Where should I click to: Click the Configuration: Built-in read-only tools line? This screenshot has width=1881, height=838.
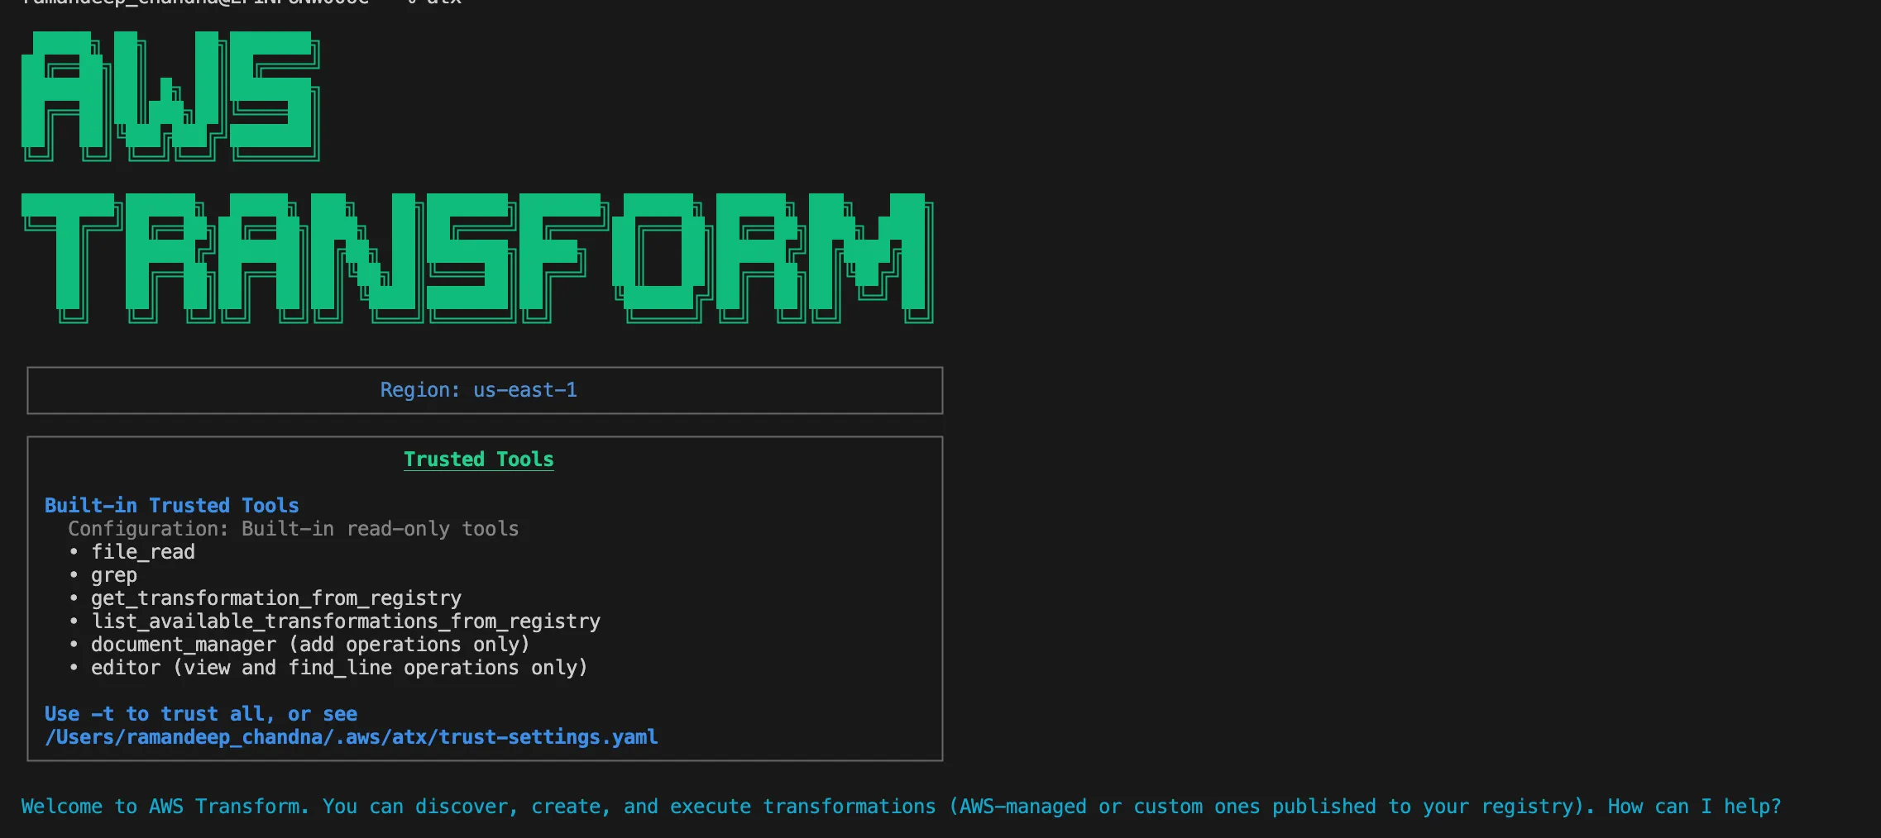click(x=293, y=529)
